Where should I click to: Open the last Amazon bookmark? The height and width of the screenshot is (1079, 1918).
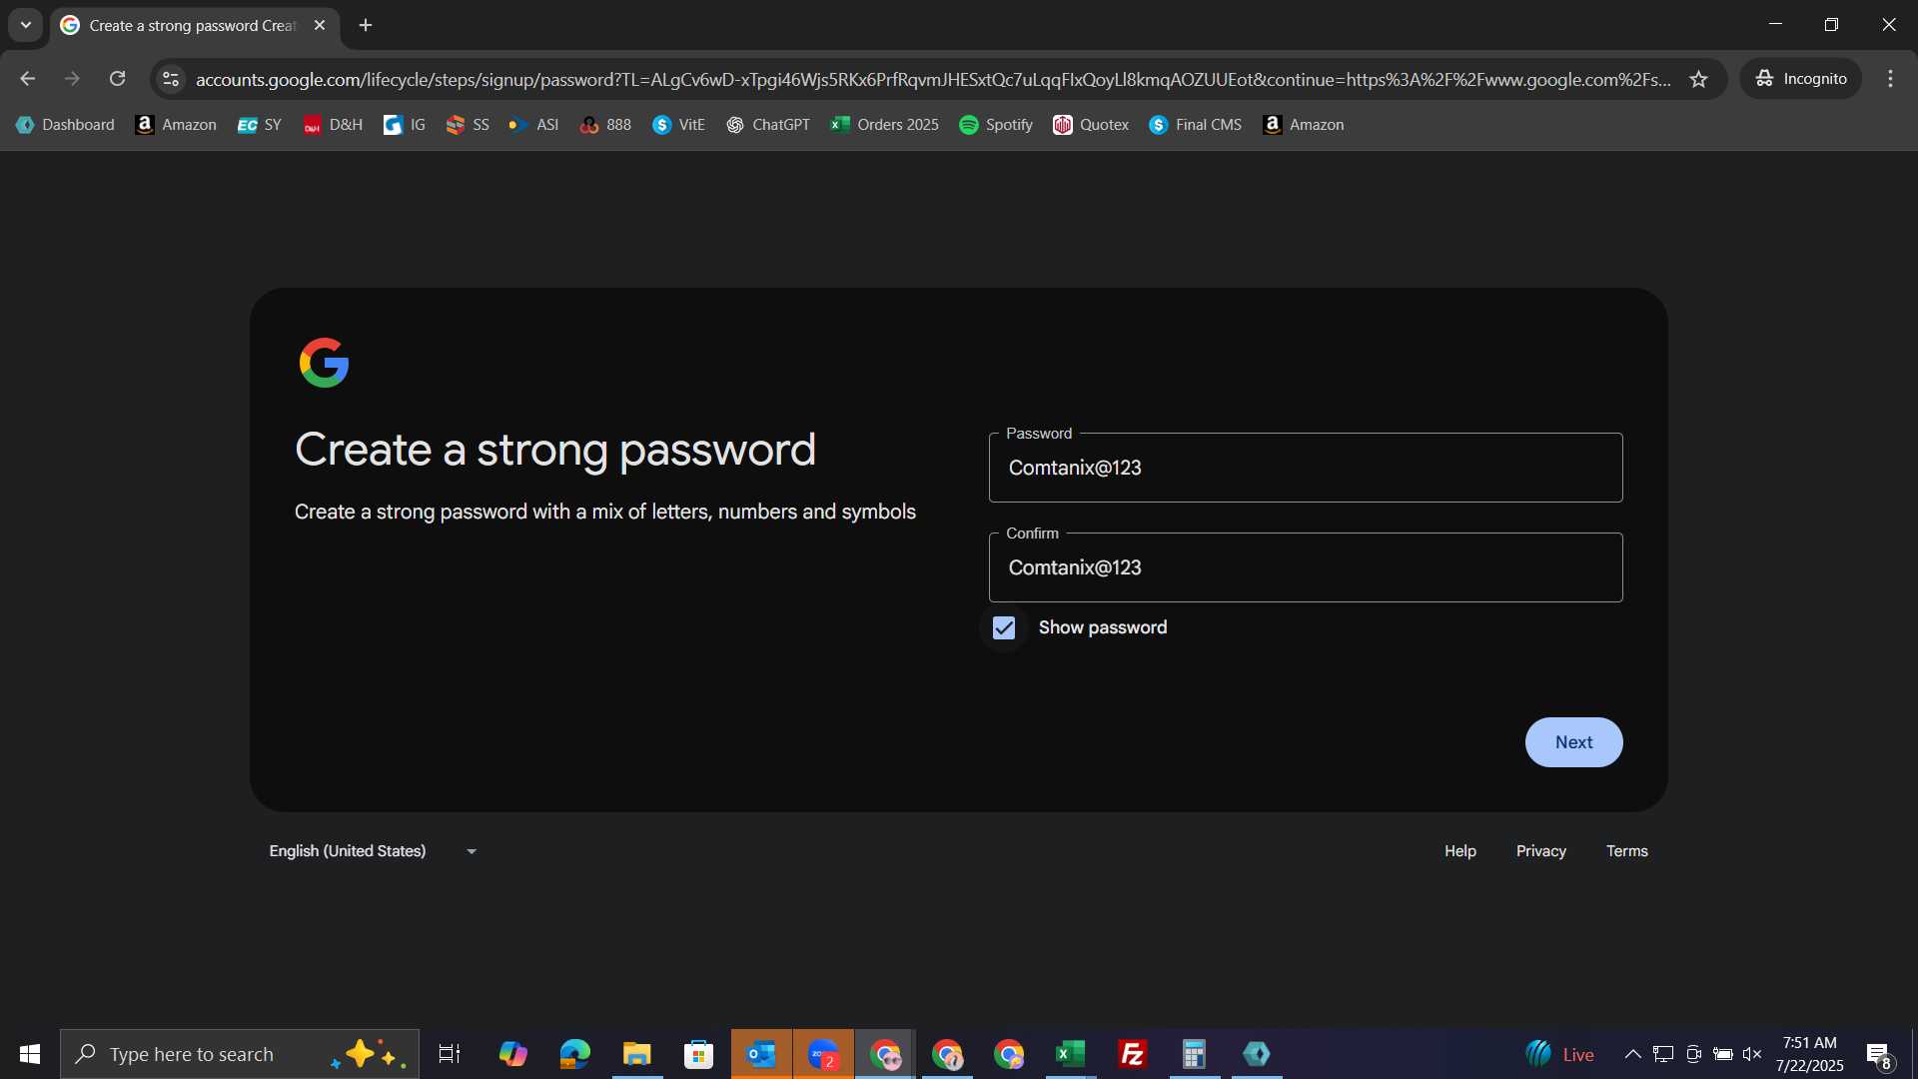(1304, 125)
